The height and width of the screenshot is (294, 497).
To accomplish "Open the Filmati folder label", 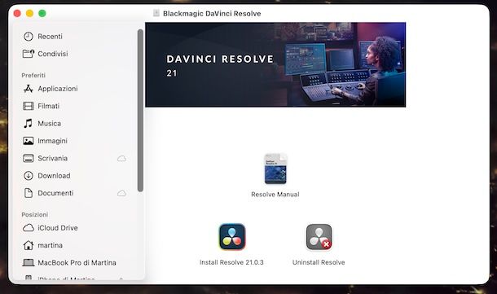I will pyautogui.click(x=49, y=106).
